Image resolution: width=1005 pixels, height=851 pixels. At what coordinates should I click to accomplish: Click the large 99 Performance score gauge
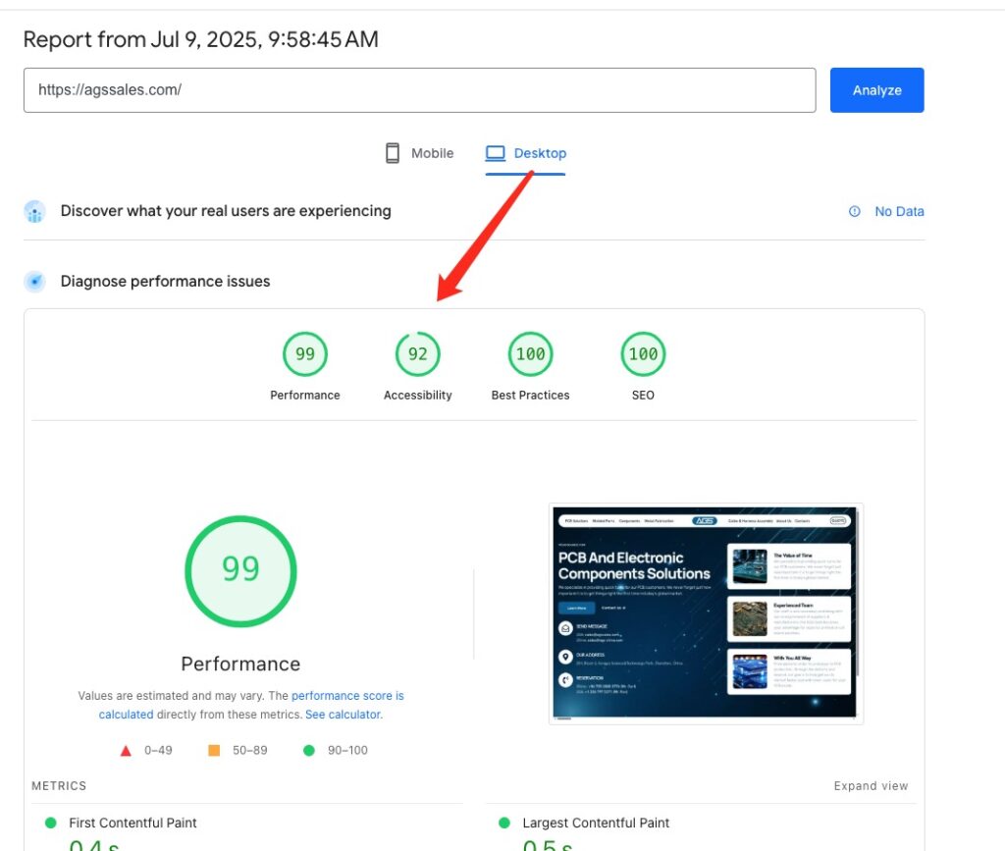(239, 570)
